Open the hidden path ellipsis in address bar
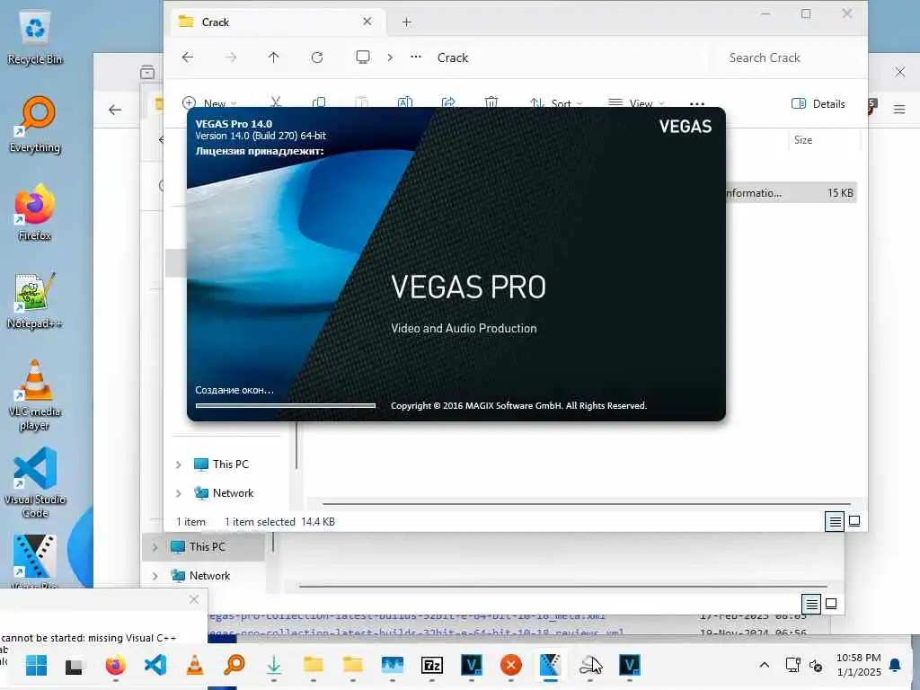The width and height of the screenshot is (920, 690). tap(416, 57)
